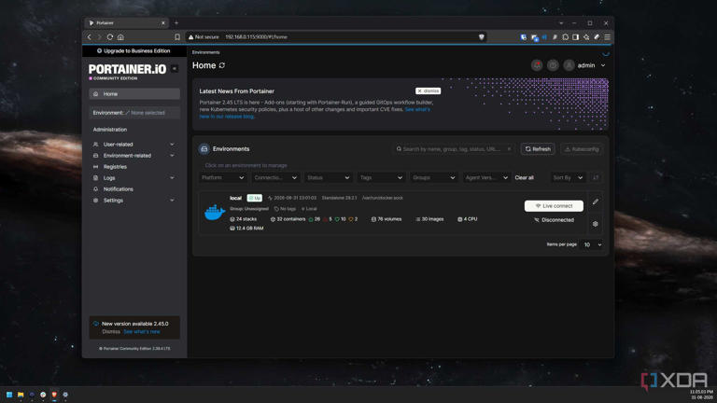Edit local environment with pencil icon
The image size is (717, 403).
point(596,201)
